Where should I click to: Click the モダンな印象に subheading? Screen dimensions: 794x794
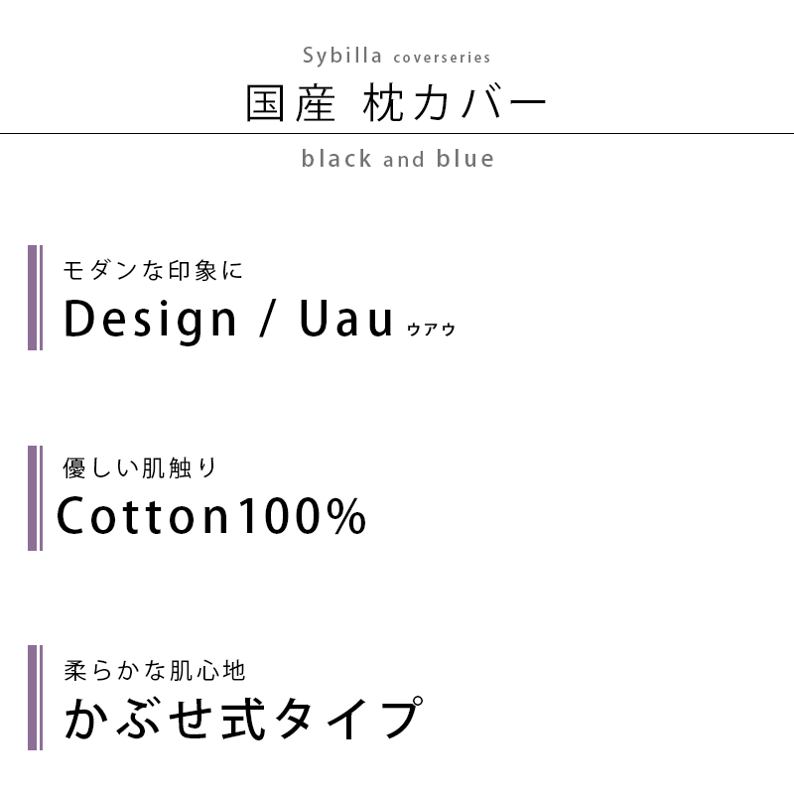coord(153,270)
